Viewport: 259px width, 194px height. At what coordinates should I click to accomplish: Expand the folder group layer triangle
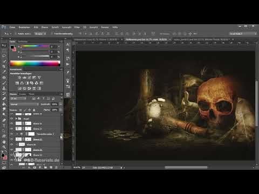tap(16, 119)
